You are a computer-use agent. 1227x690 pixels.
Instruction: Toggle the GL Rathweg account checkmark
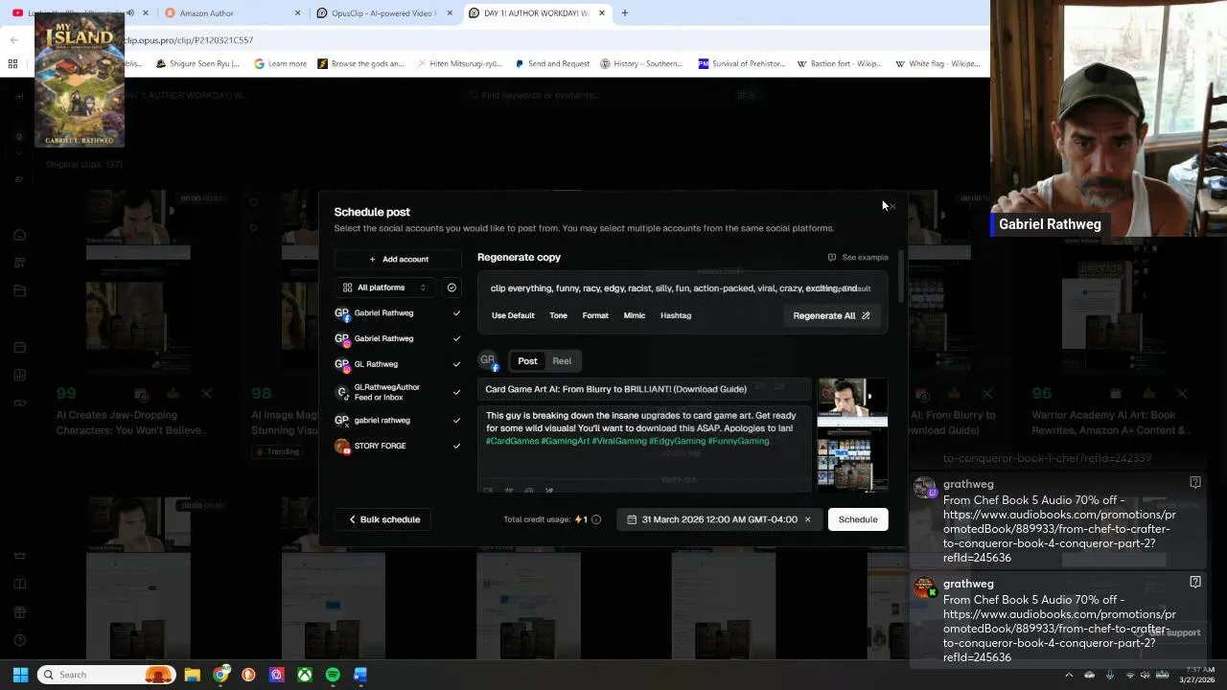pos(456,364)
